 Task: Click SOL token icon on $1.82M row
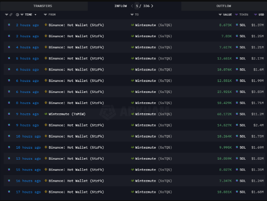pos(237,158)
